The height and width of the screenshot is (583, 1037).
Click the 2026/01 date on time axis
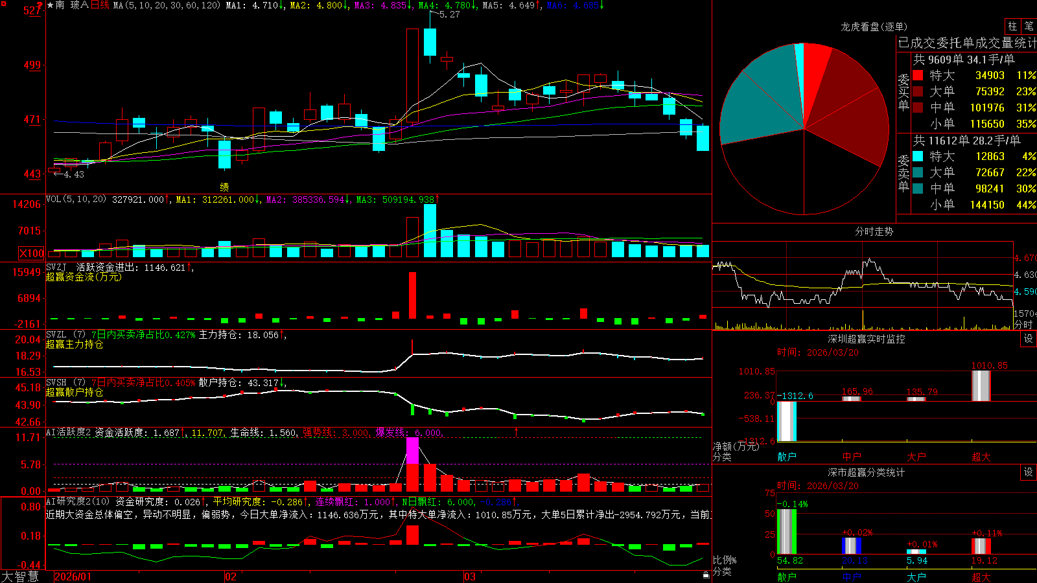tap(73, 577)
